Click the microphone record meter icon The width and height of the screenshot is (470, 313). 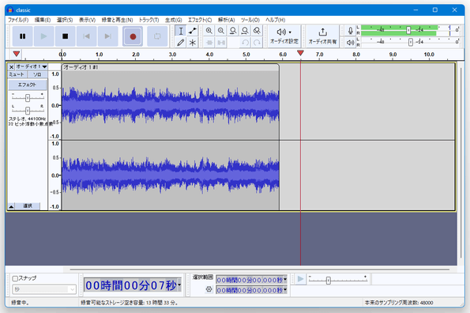tap(350, 31)
